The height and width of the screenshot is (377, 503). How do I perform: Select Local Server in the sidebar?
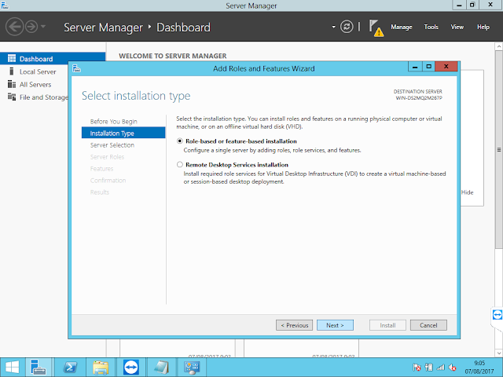coord(38,71)
